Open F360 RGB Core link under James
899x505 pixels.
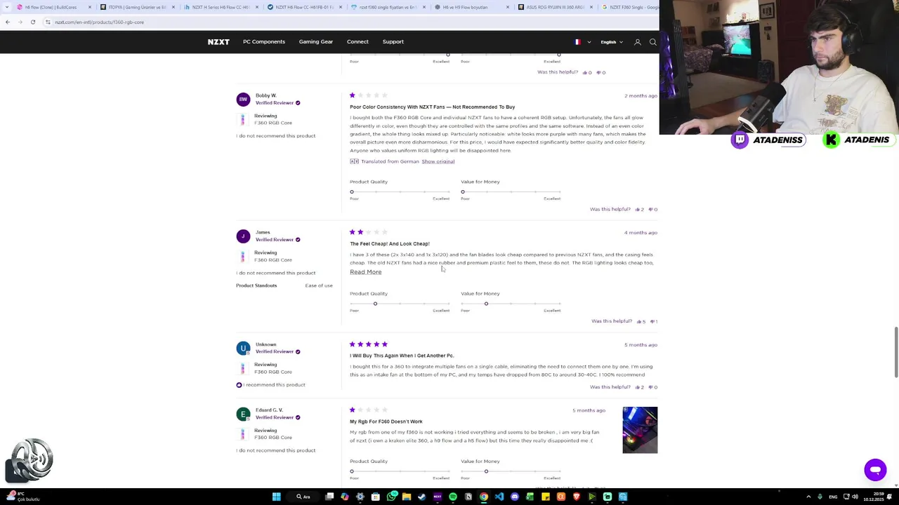[273, 260]
